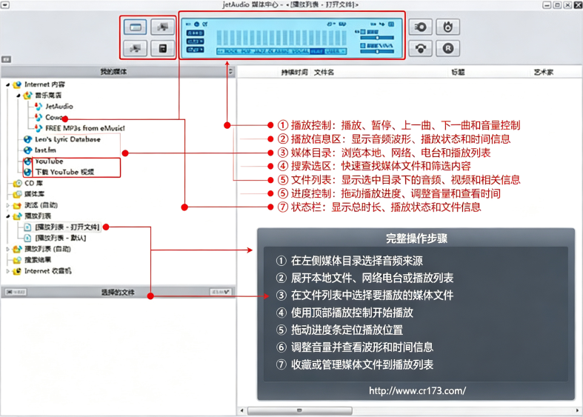This screenshot has width=583, height=417.
Task: Select the POP equalizer preset
Action: (x=246, y=51)
